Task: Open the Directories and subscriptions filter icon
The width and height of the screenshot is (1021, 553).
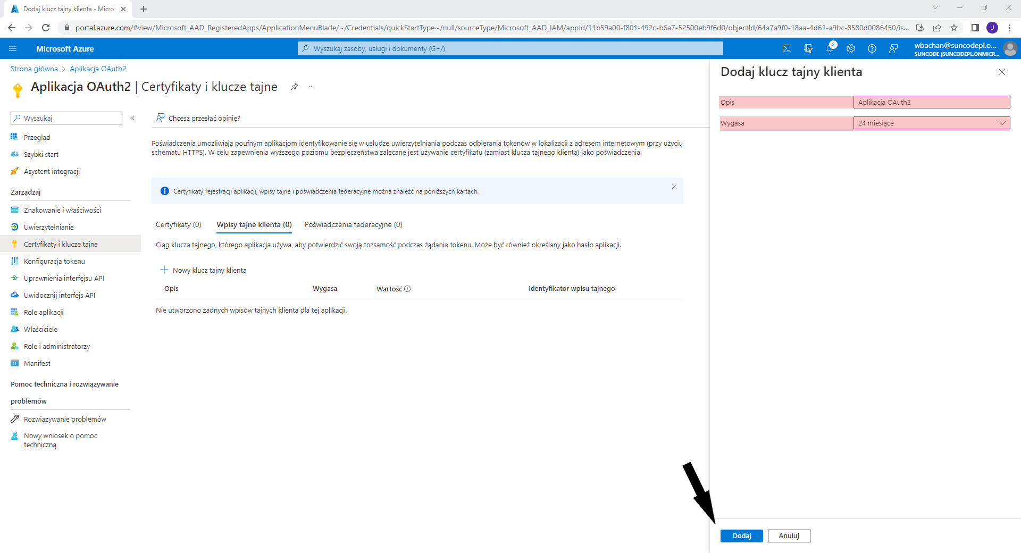Action: coord(808,48)
